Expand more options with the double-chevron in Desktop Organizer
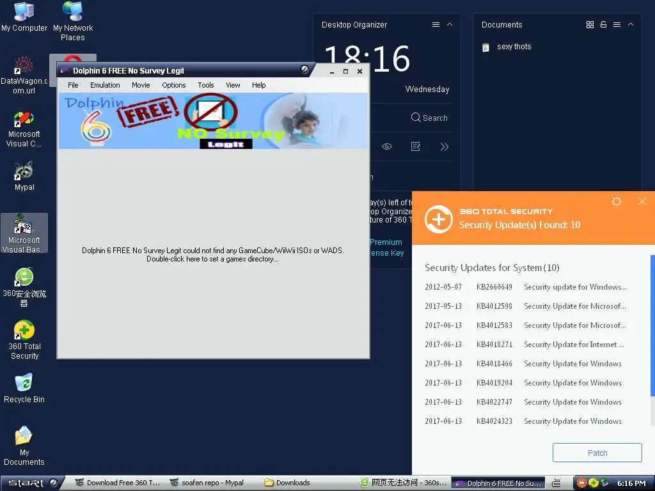 pos(444,146)
